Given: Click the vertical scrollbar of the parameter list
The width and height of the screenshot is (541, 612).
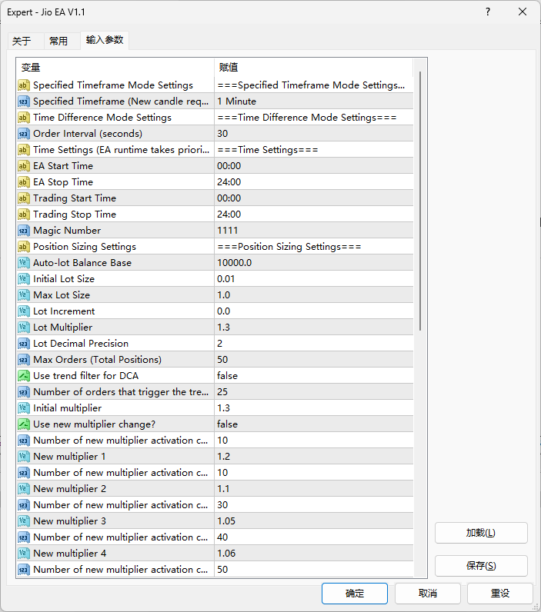Looking at the screenshot, I should point(420,201).
